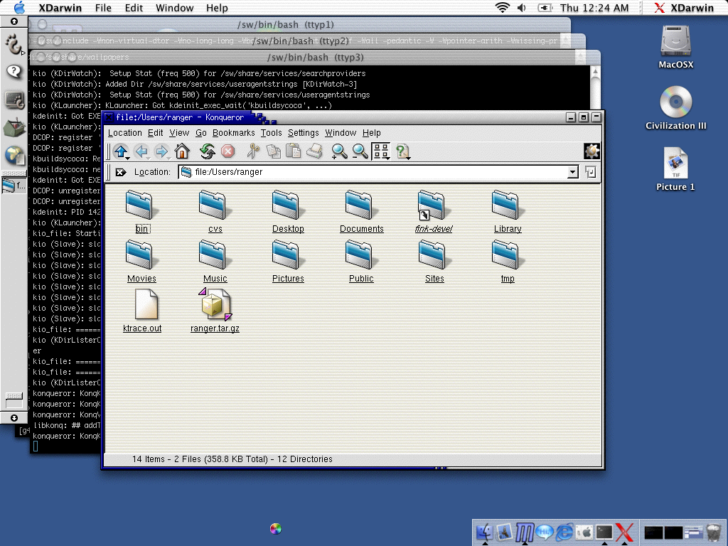
Task: Paste with clipboard toolbar icon
Action: click(294, 151)
